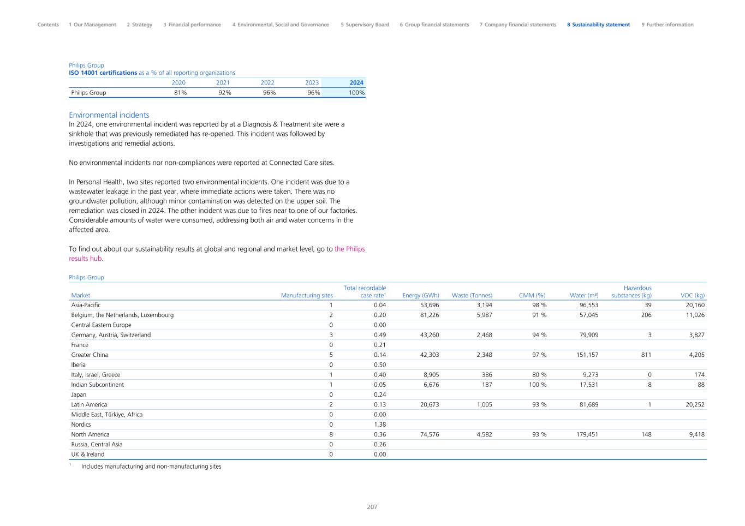Click the 81% value for 2020
Viewport: 745px width, 526px height.
click(x=180, y=93)
